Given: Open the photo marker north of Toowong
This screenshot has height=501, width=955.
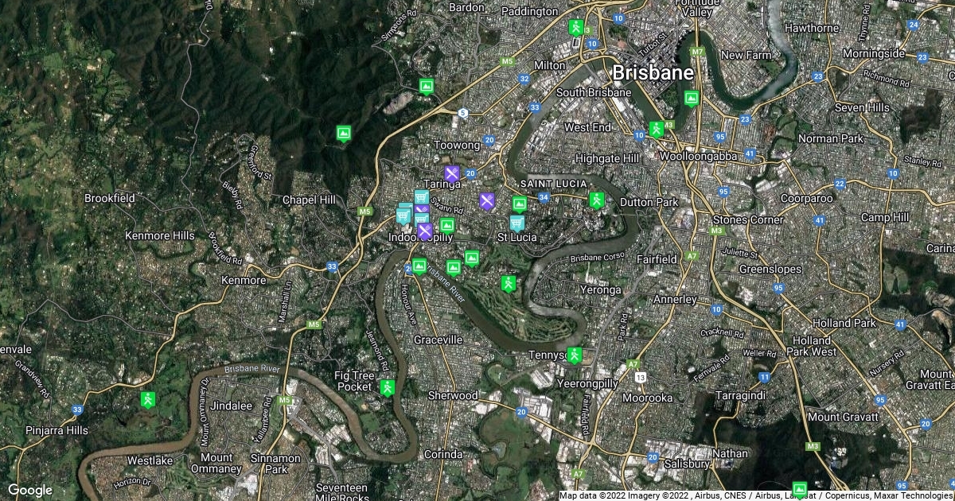Looking at the screenshot, I should 427,84.
